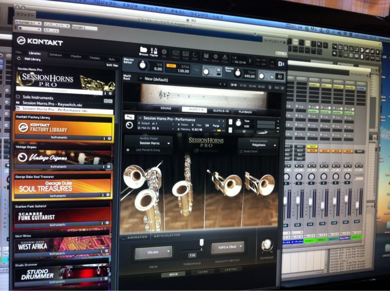Switch to the Libraries browser tab
The width and height of the screenshot is (390, 291).
point(35,53)
